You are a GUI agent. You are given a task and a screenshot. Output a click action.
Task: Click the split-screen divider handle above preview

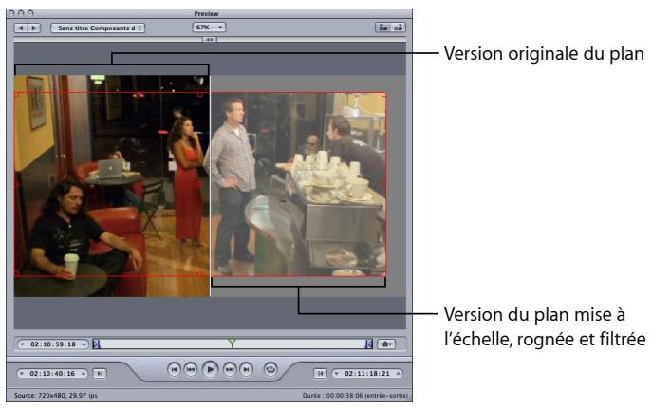coord(210,41)
